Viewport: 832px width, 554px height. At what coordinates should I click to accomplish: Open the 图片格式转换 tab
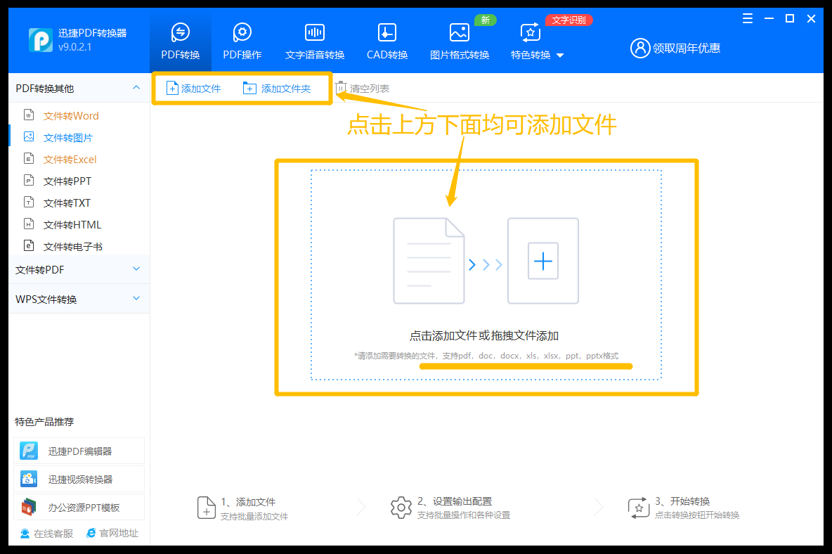460,40
